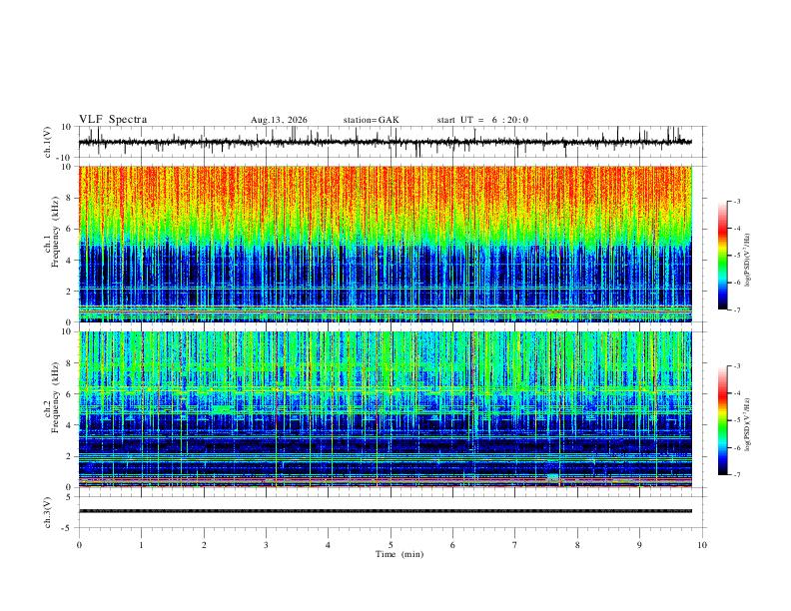791x611 pixels.
Task: Click the "Time (min)" x-axis label
Action: (399, 554)
